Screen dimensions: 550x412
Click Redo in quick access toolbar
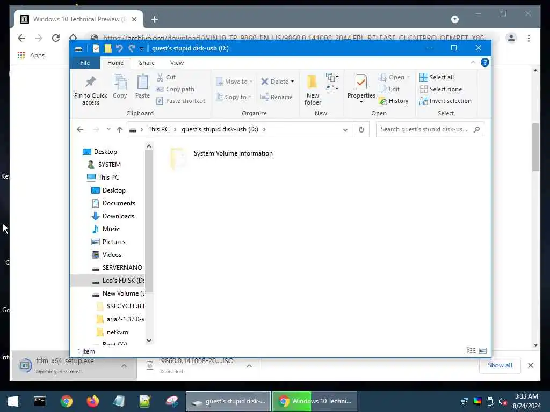tap(132, 48)
